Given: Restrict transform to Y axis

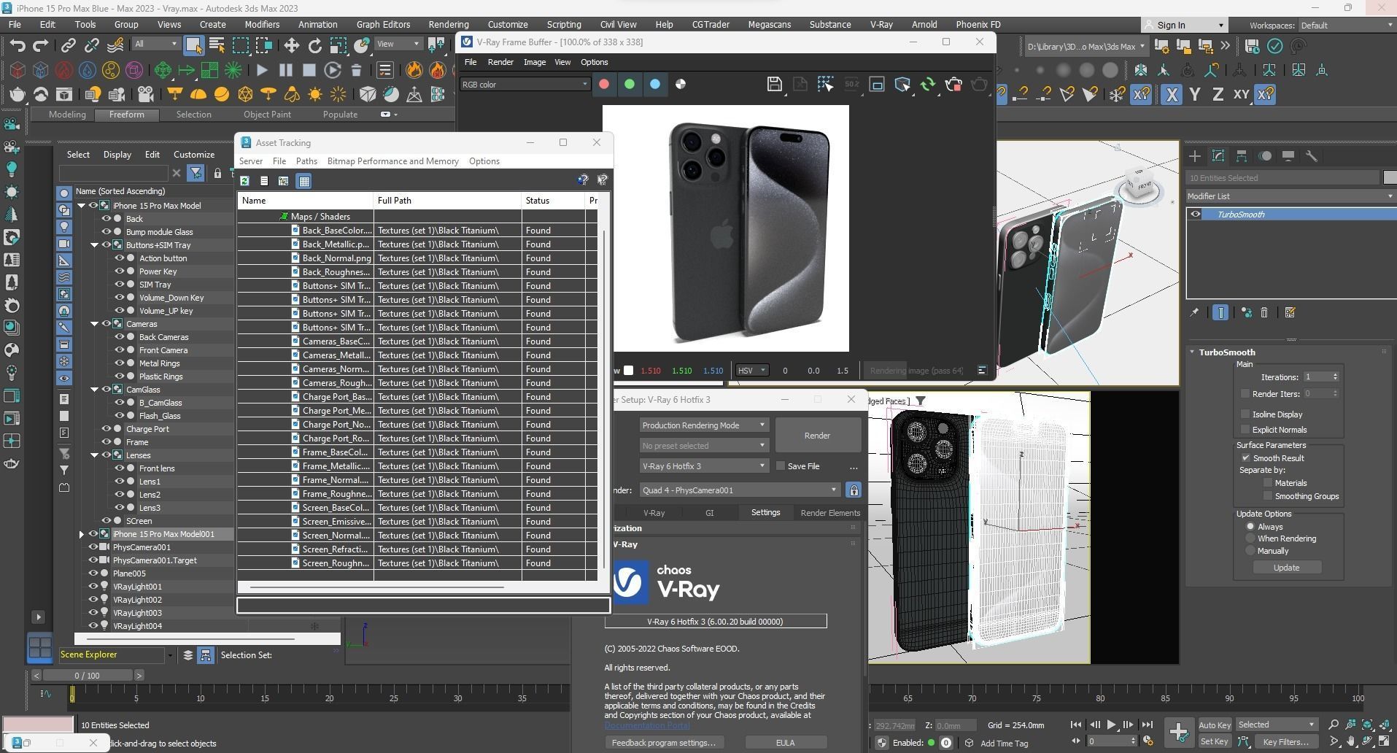Looking at the screenshot, I should tap(1195, 95).
